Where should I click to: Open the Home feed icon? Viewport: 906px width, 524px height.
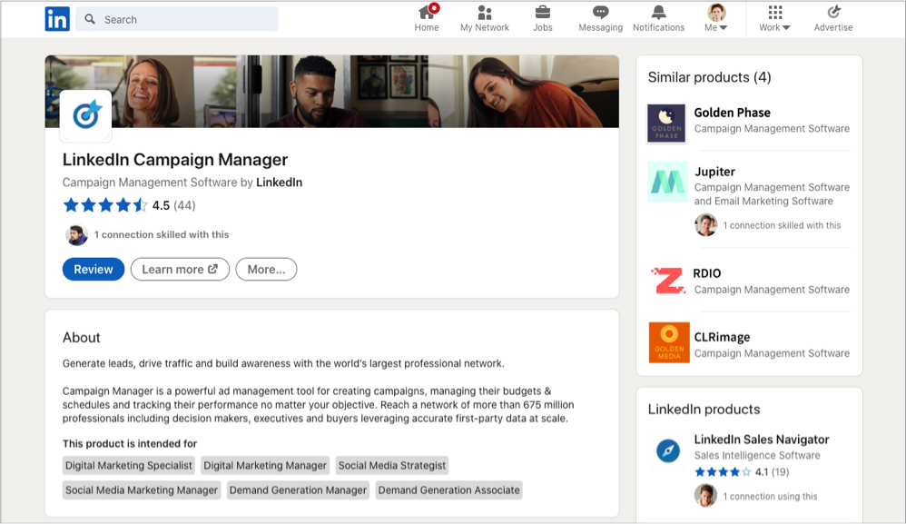pos(427,18)
